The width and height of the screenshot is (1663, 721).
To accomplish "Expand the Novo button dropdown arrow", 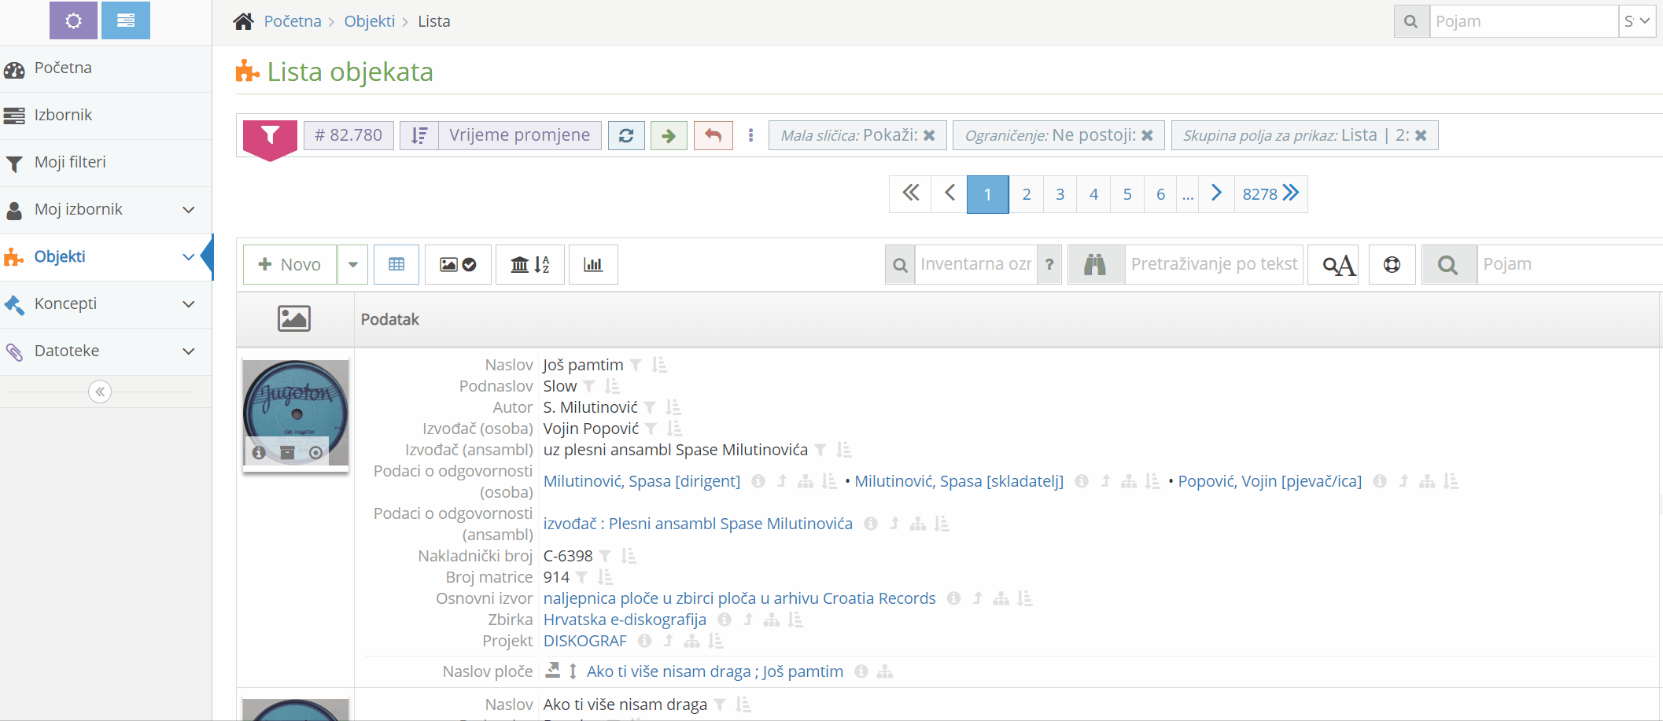I will [x=352, y=264].
